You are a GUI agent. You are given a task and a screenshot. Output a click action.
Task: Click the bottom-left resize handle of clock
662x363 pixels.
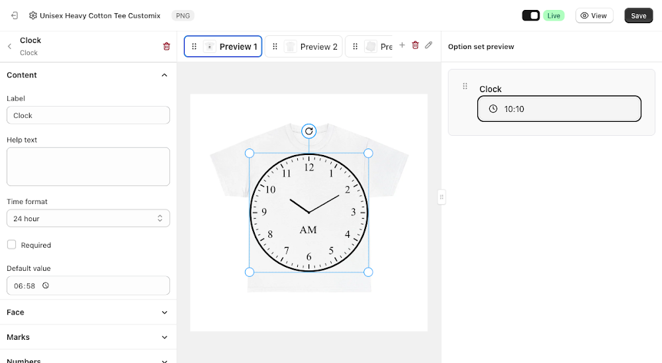[x=250, y=272]
